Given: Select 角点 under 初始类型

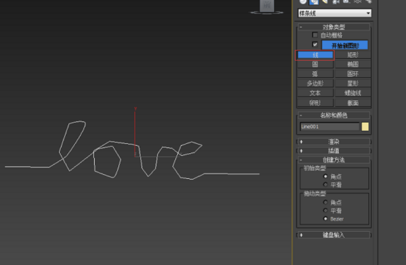Looking at the screenshot, I should pos(325,176).
